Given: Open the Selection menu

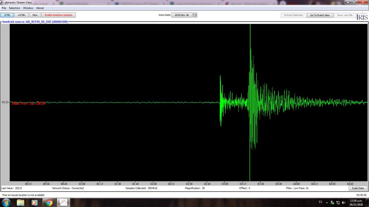Looking at the screenshot, I should [x=14, y=8].
